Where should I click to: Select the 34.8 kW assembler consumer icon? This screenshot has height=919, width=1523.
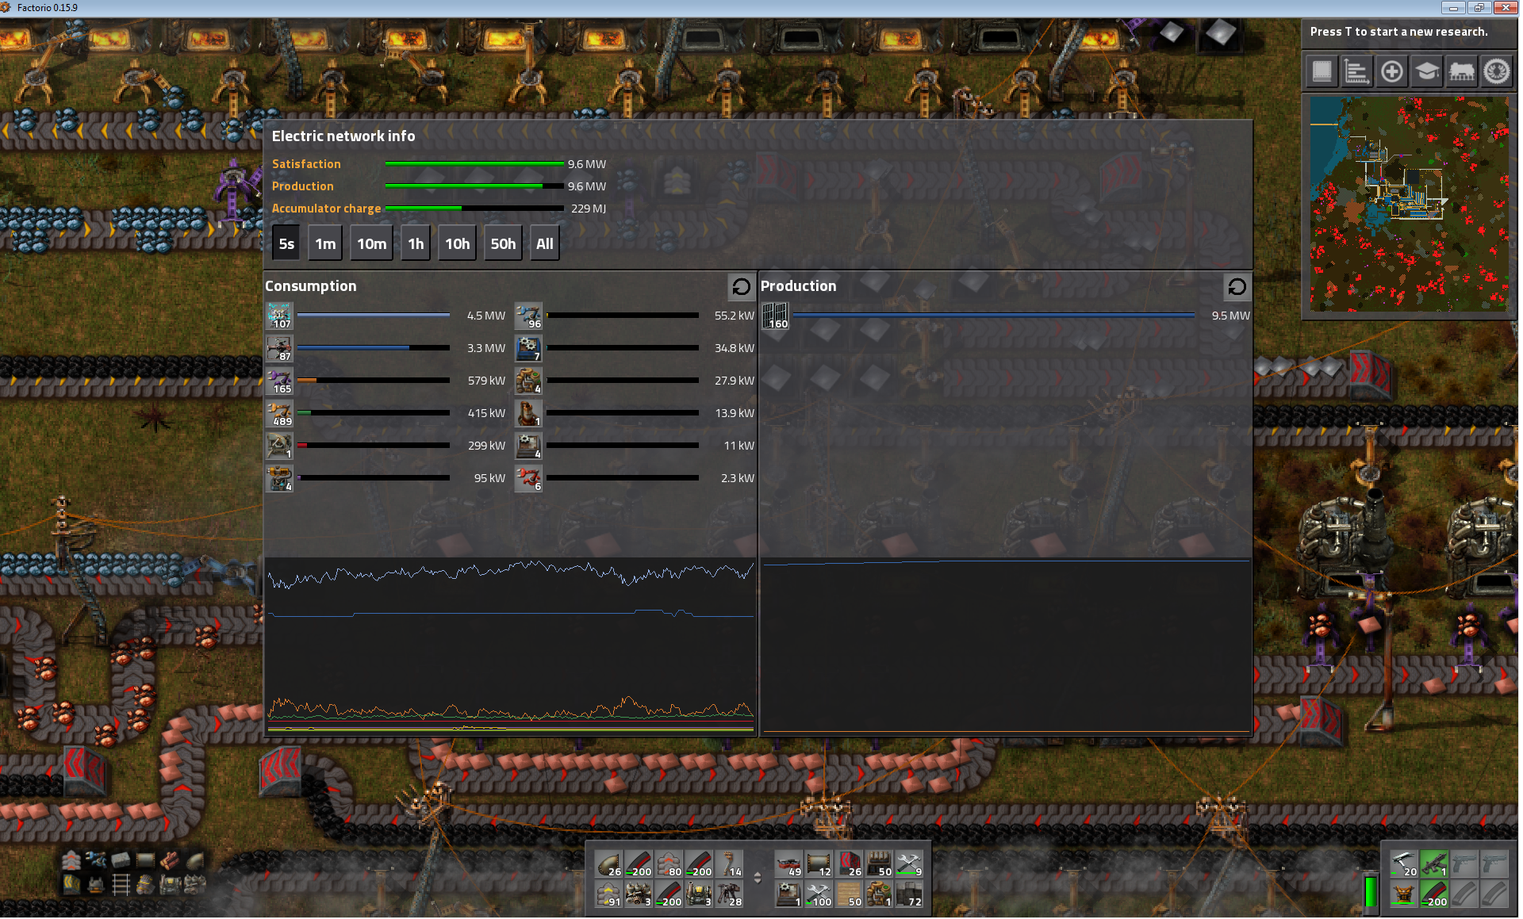(x=528, y=348)
